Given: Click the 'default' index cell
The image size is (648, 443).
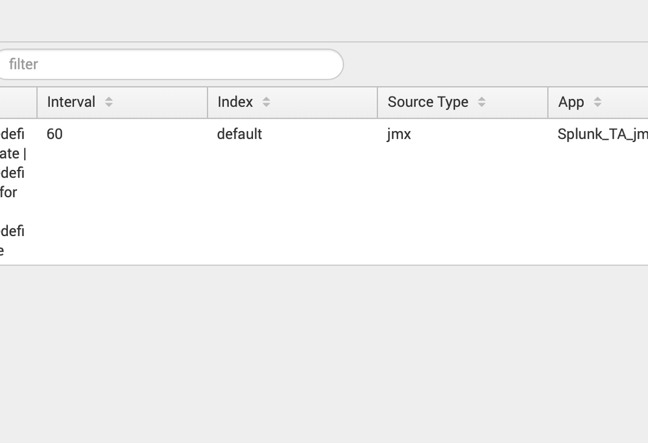Looking at the screenshot, I should (x=239, y=134).
